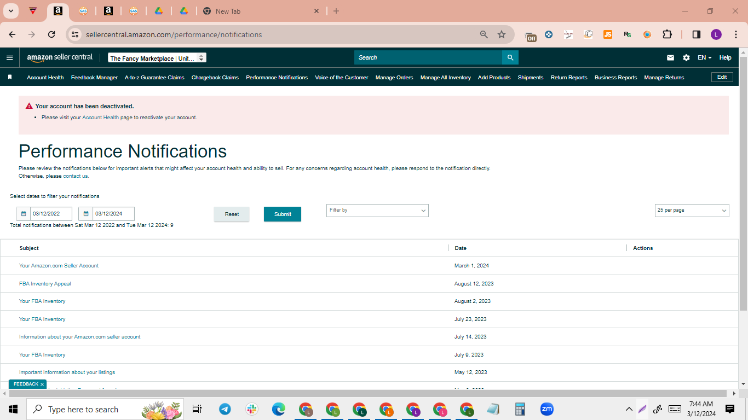Click the contact us link

tap(76, 176)
